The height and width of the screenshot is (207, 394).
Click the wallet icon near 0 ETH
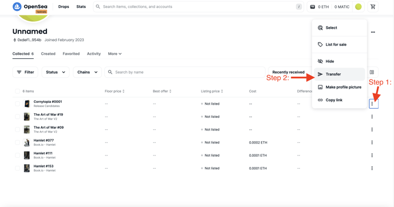point(312,7)
